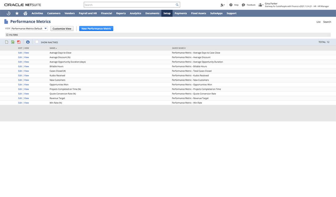336x197 pixels.
Task: Click the global Search input field
Action: tap(130, 5)
